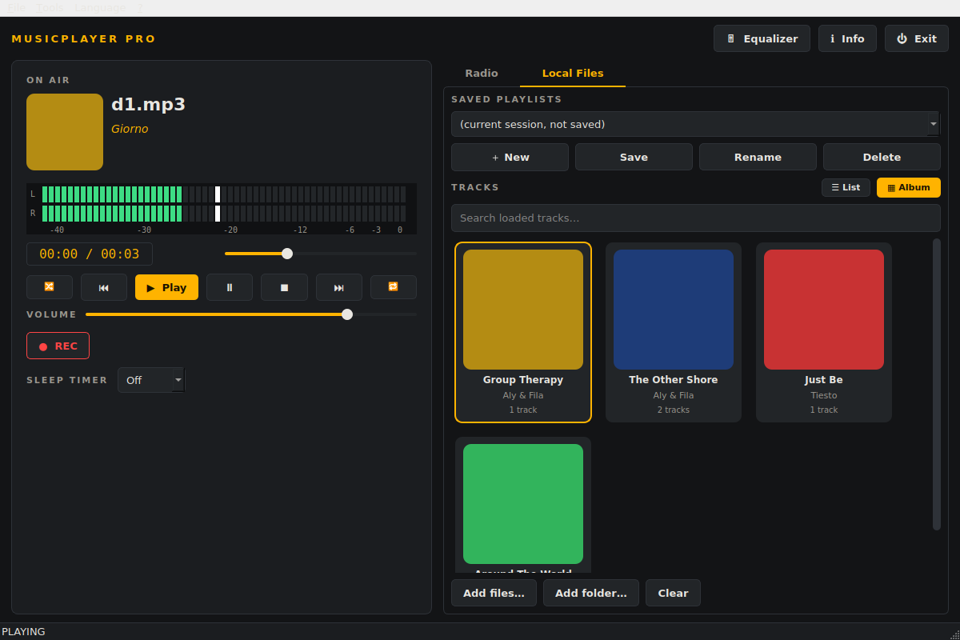The height and width of the screenshot is (640, 960).
Task: Expand the saved playlists dropdown
Action: [695, 124]
